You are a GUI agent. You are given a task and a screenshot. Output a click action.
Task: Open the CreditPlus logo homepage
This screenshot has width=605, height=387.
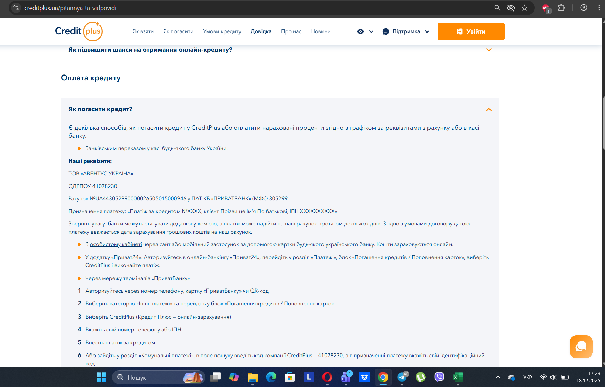tap(79, 31)
